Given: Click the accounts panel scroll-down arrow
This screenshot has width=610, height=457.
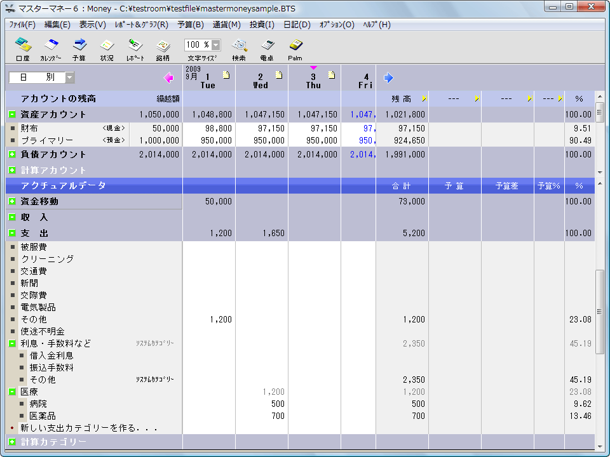Looking at the screenshot, I should tap(599, 172).
